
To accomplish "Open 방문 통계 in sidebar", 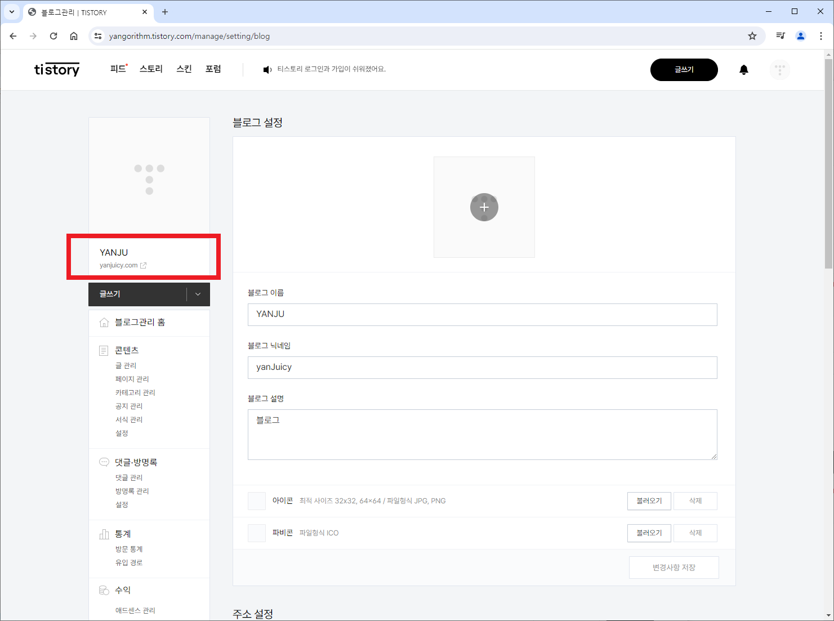I will pyautogui.click(x=129, y=549).
